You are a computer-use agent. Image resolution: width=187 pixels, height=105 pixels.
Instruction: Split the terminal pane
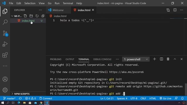(x=161, y=59)
